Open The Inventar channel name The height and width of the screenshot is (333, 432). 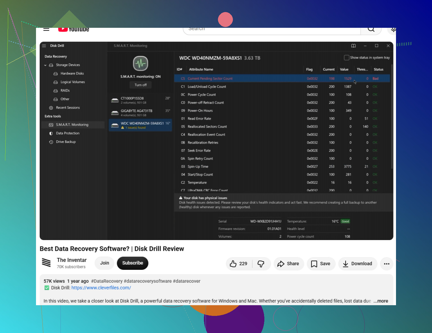coord(72,260)
